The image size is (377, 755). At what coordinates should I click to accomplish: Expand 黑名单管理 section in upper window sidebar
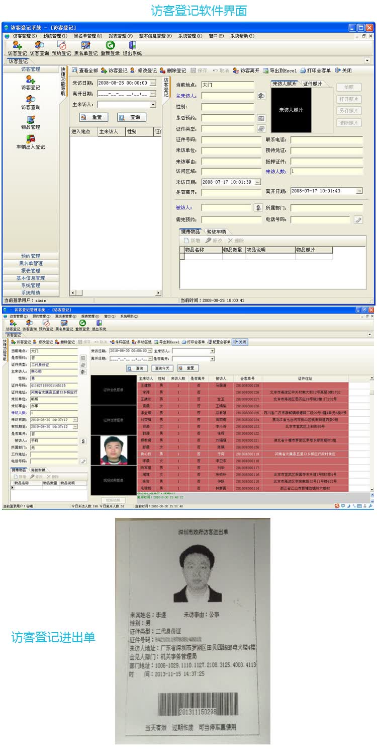(31, 263)
